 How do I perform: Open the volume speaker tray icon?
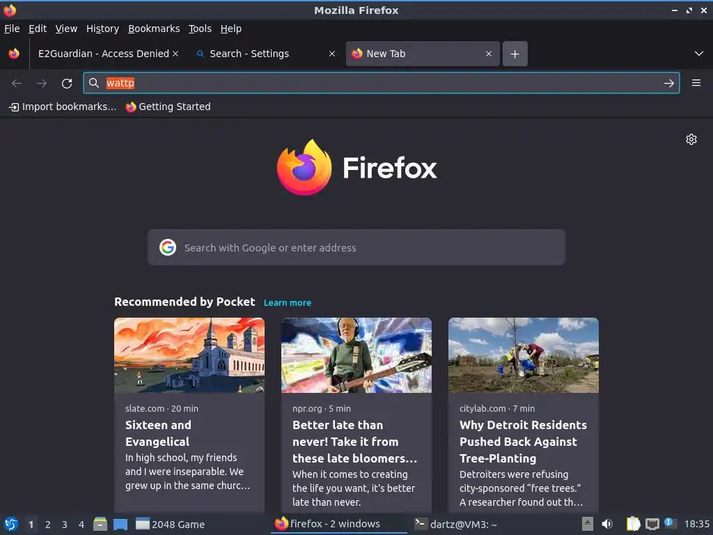tap(607, 524)
